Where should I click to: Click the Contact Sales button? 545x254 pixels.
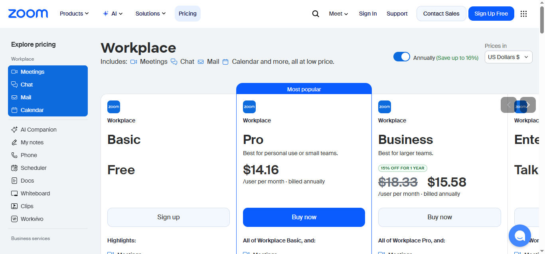click(x=441, y=14)
